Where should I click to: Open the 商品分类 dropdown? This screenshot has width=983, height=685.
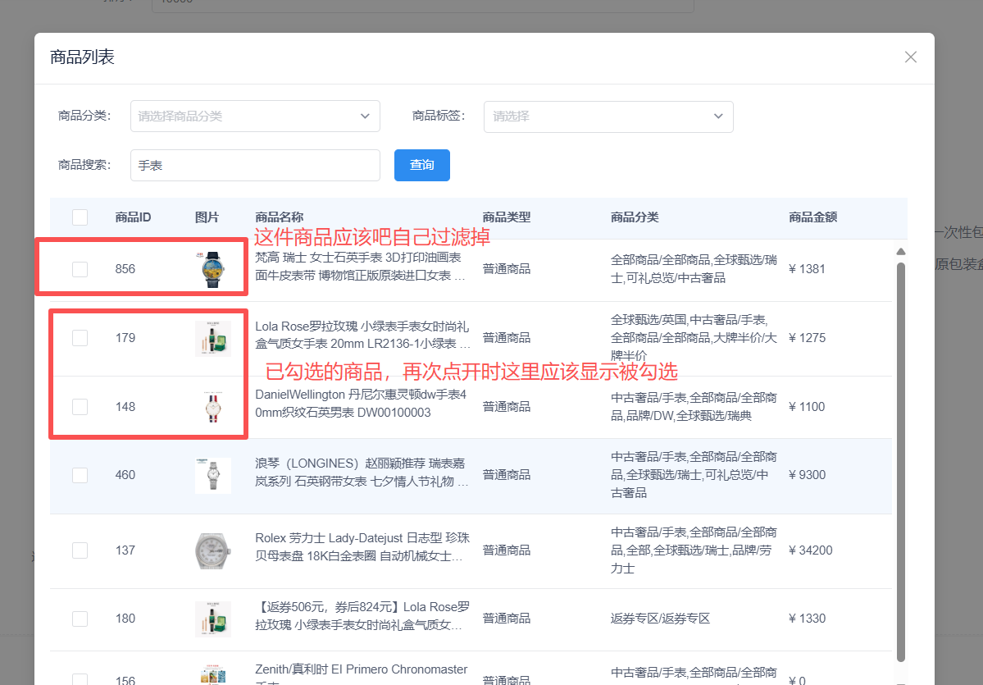click(255, 116)
